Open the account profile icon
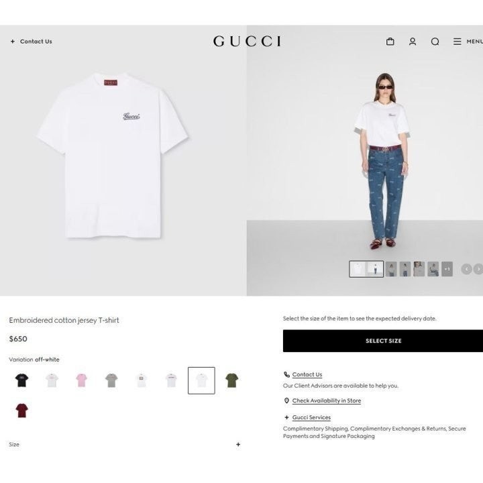This screenshot has width=483, height=483. (413, 42)
